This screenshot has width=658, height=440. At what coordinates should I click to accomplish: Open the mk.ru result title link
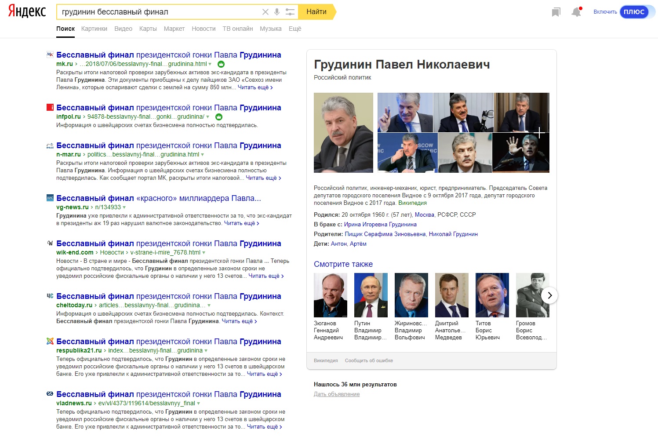[169, 55]
